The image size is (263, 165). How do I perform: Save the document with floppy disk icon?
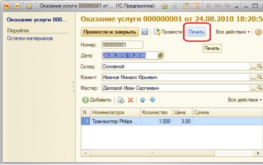[144, 32]
